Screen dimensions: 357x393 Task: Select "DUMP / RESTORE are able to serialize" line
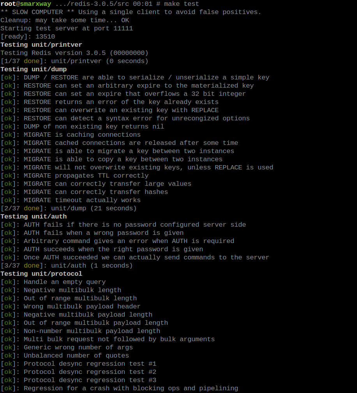pyautogui.click(x=135, y=78)
